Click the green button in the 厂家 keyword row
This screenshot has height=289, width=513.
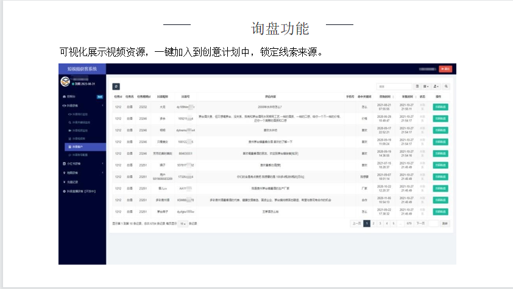pos(440,188)
